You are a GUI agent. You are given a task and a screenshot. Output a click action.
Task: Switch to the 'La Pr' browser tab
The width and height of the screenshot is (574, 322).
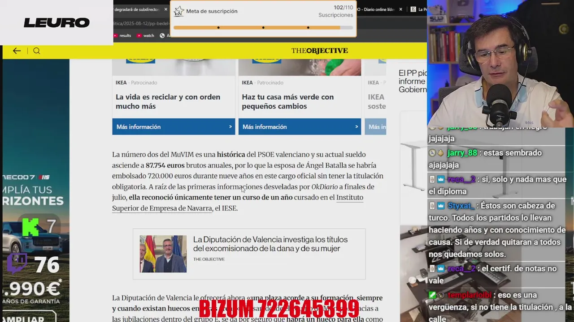pyautogui.click(x=418, y=9)
